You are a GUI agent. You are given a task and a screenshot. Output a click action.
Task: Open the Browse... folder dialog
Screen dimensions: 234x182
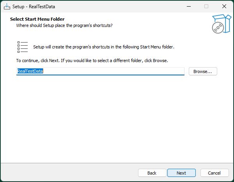click(203, 71)
